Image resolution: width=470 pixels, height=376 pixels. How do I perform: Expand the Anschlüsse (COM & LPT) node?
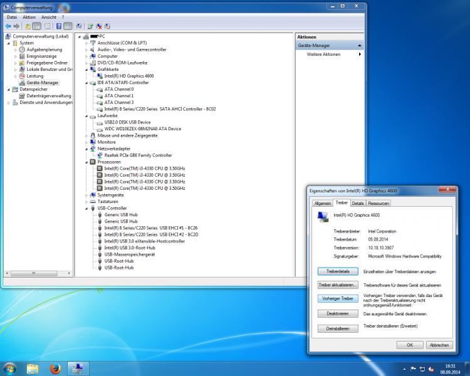click(x=86, y=43)
